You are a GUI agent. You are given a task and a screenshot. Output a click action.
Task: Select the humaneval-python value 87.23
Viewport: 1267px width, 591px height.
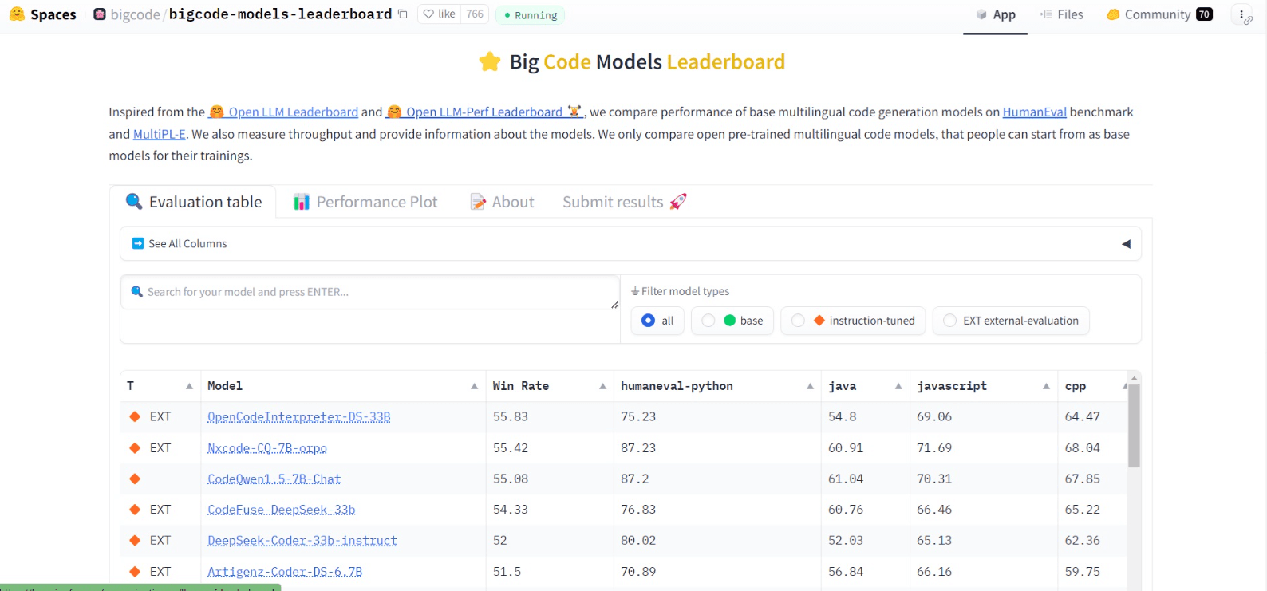pyautogui.click(x=638, y=448)
